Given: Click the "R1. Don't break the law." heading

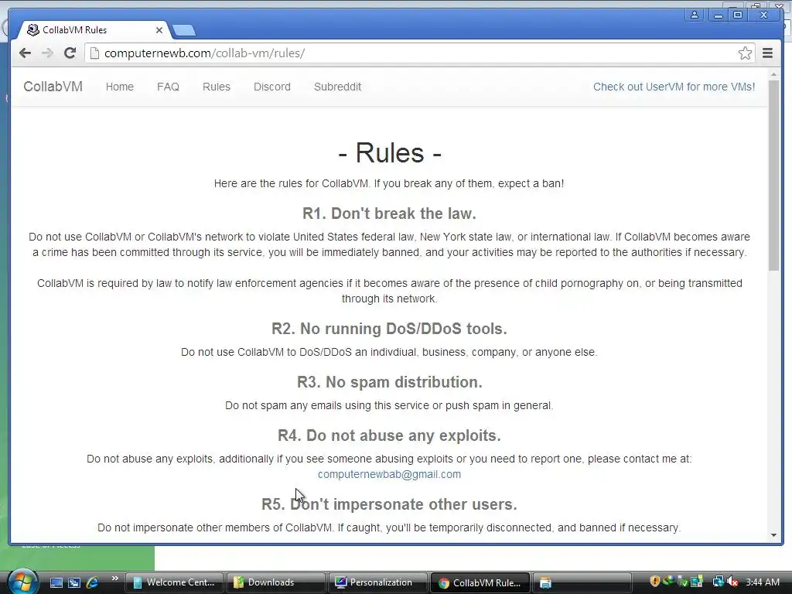Looking at the screenshot, I should (x=390, y=213).
